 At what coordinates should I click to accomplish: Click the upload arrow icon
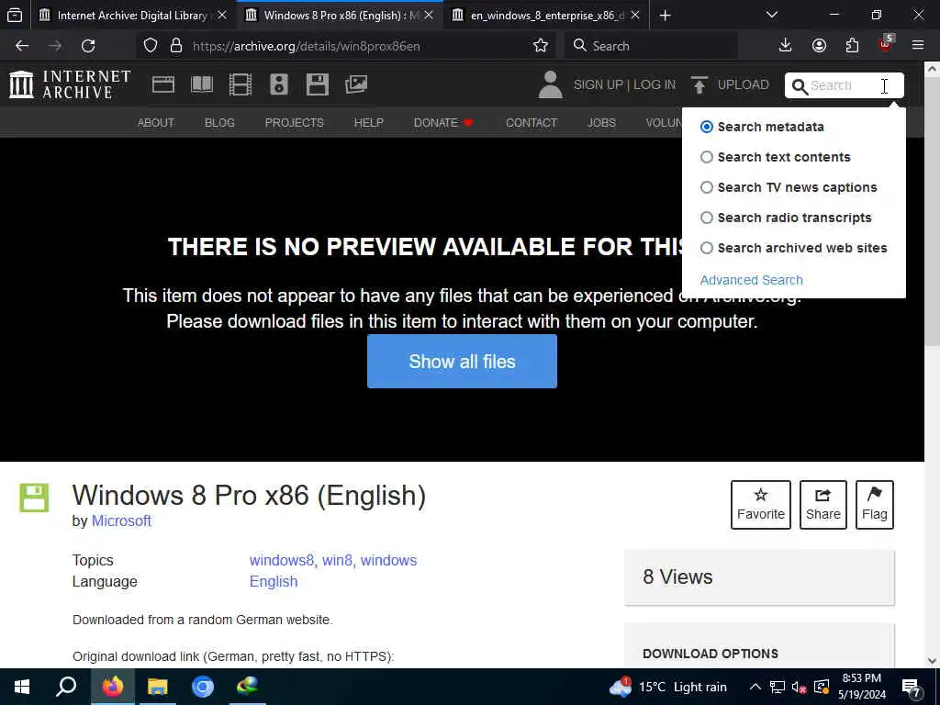[699, 84]
